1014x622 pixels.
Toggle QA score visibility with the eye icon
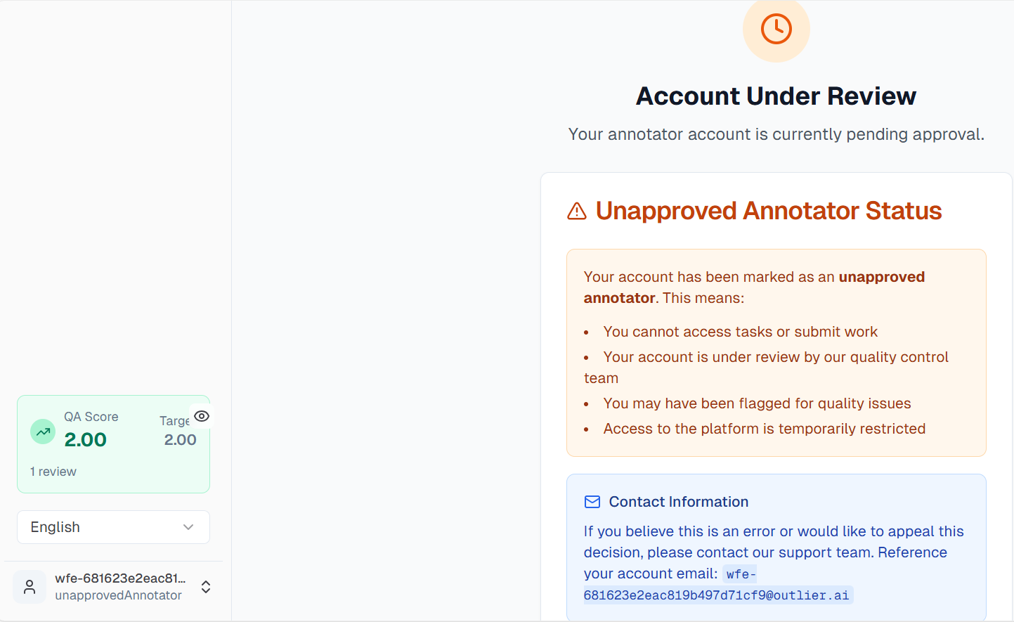pyautogui.click(x=202, y=416)
